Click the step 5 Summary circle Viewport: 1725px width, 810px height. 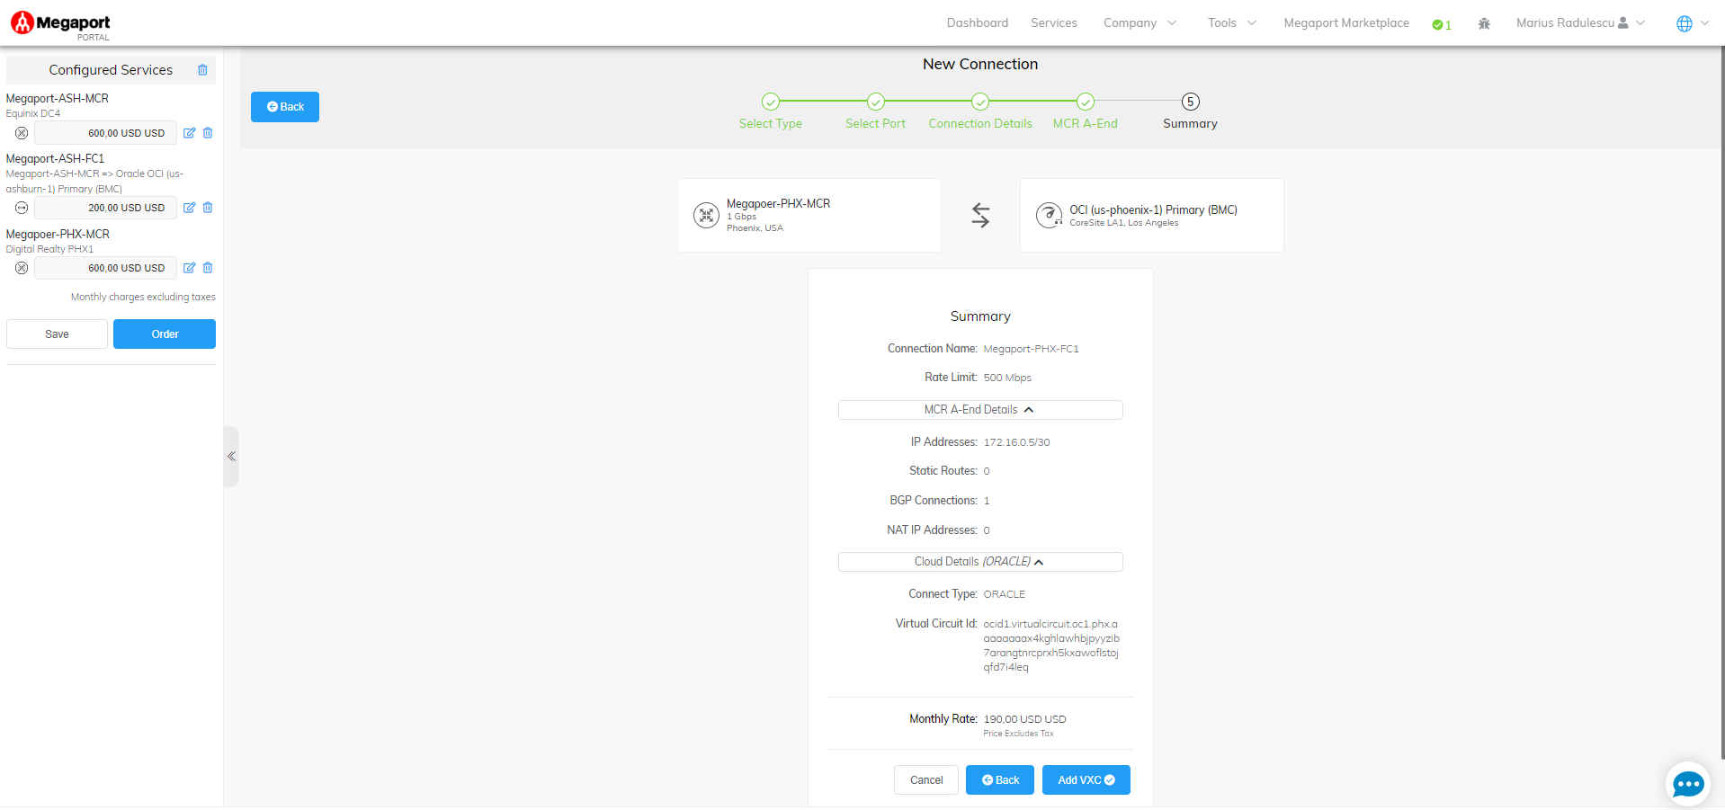tap(1190, 102)
